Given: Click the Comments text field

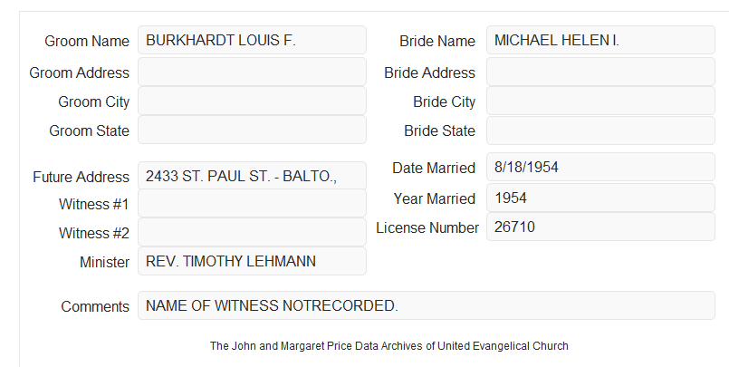Looking at the screenshot, I should 427,305.
